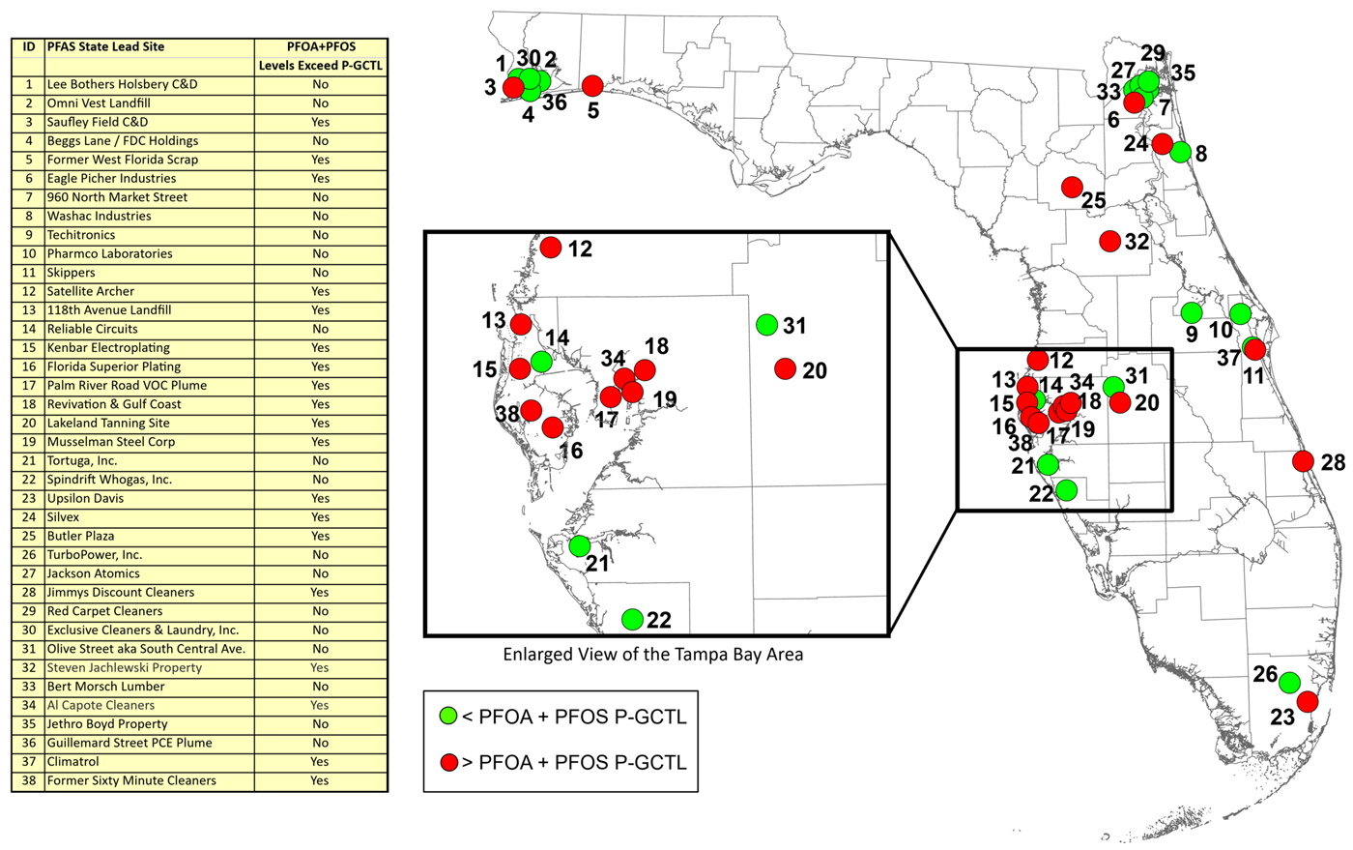Click the red marker labeled 6 near Jacksonville

pyautogui.click(x=1135, y=103)
